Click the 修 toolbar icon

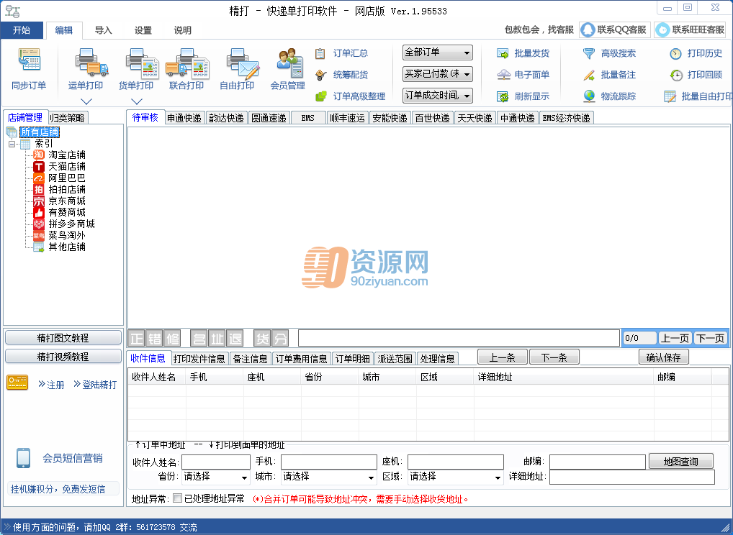click(172, 338)
